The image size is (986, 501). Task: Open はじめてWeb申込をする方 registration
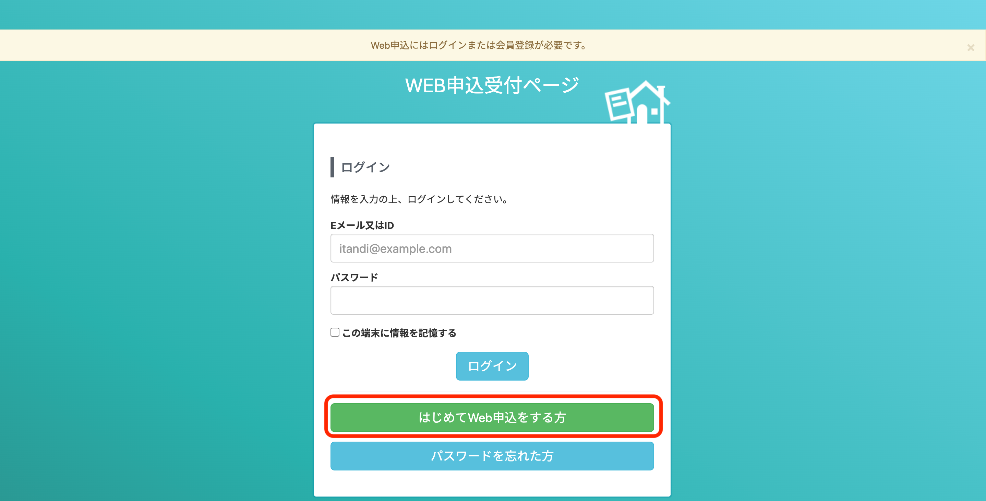pos(492,417)
